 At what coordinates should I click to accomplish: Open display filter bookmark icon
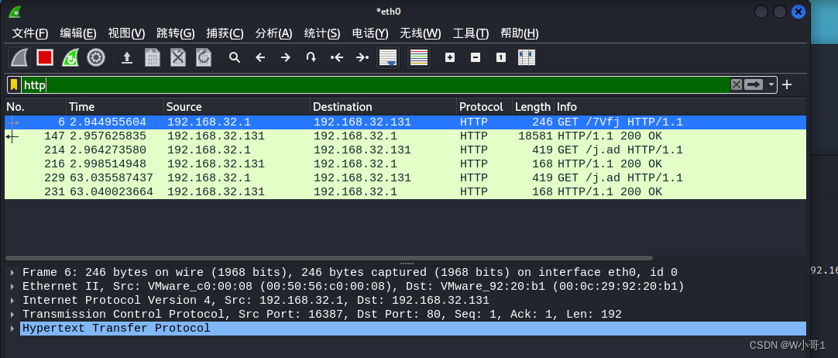pos(14,85)
